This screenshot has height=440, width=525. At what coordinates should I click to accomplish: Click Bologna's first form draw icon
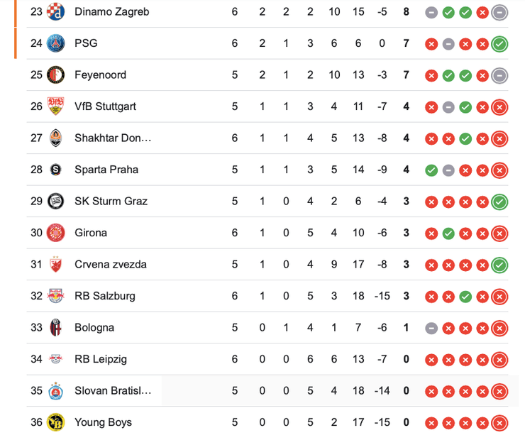tap(431, 328)
